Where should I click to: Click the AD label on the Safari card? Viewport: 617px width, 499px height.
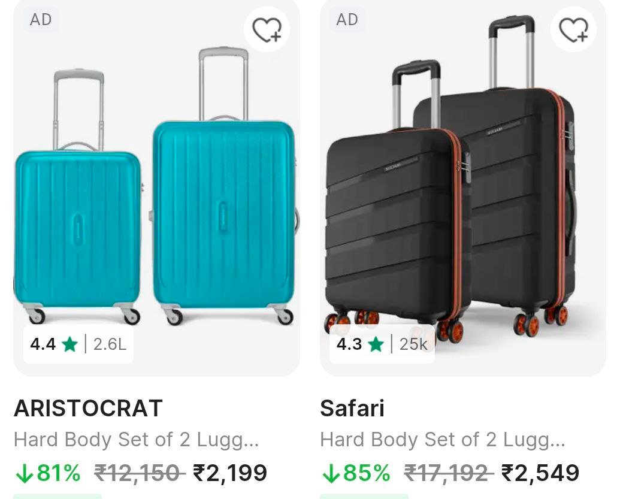(346, 19)
